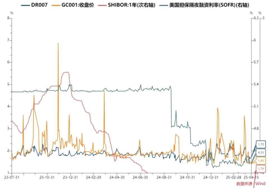Click the 4.33 SOFR value label
This screenshot has width=268, height=188.
pyautogui.click(x=261, y=153)
